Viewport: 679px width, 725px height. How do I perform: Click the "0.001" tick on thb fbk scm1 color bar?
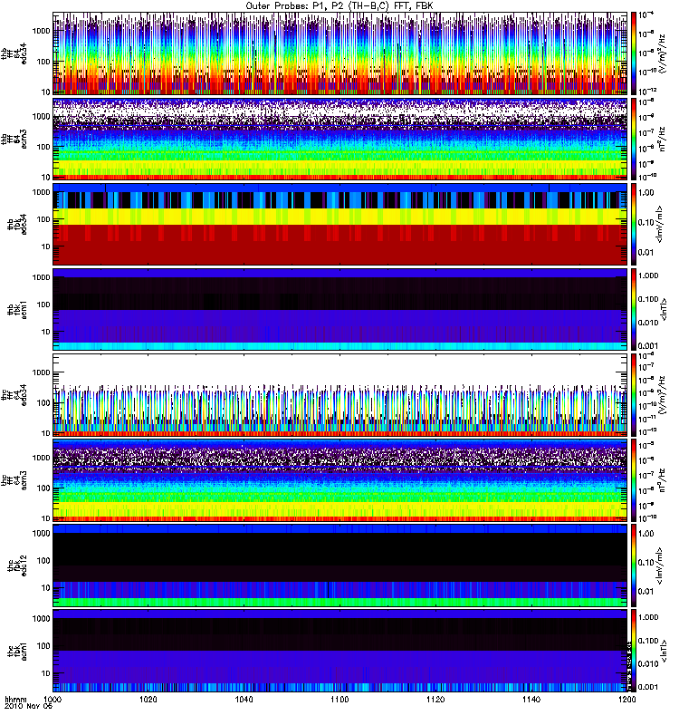click(x=648, y=346)
